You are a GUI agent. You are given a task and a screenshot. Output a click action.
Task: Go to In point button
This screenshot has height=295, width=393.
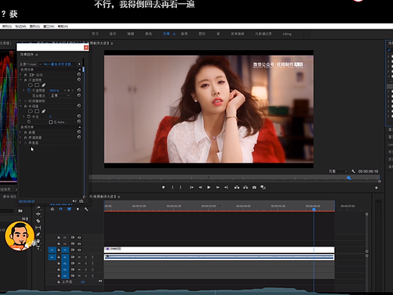192,188
